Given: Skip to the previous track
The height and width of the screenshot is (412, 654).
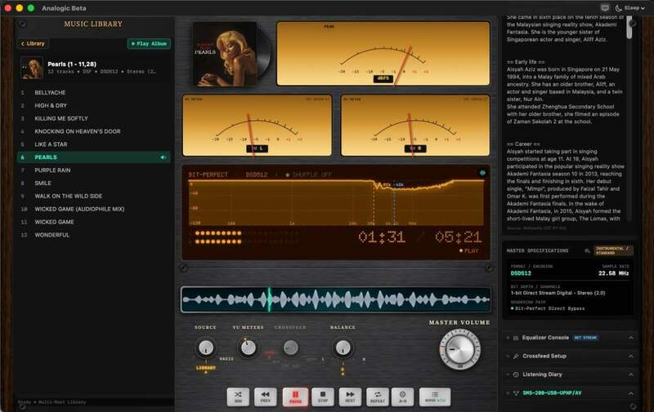Looking at the screenshot, I should 265,396.
